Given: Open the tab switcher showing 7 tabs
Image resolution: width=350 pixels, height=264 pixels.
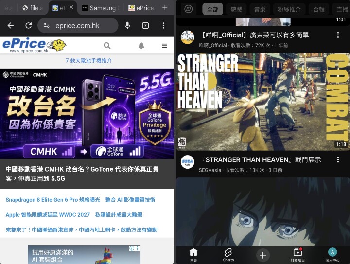Looking at the screenshot, I should [145, 25].
